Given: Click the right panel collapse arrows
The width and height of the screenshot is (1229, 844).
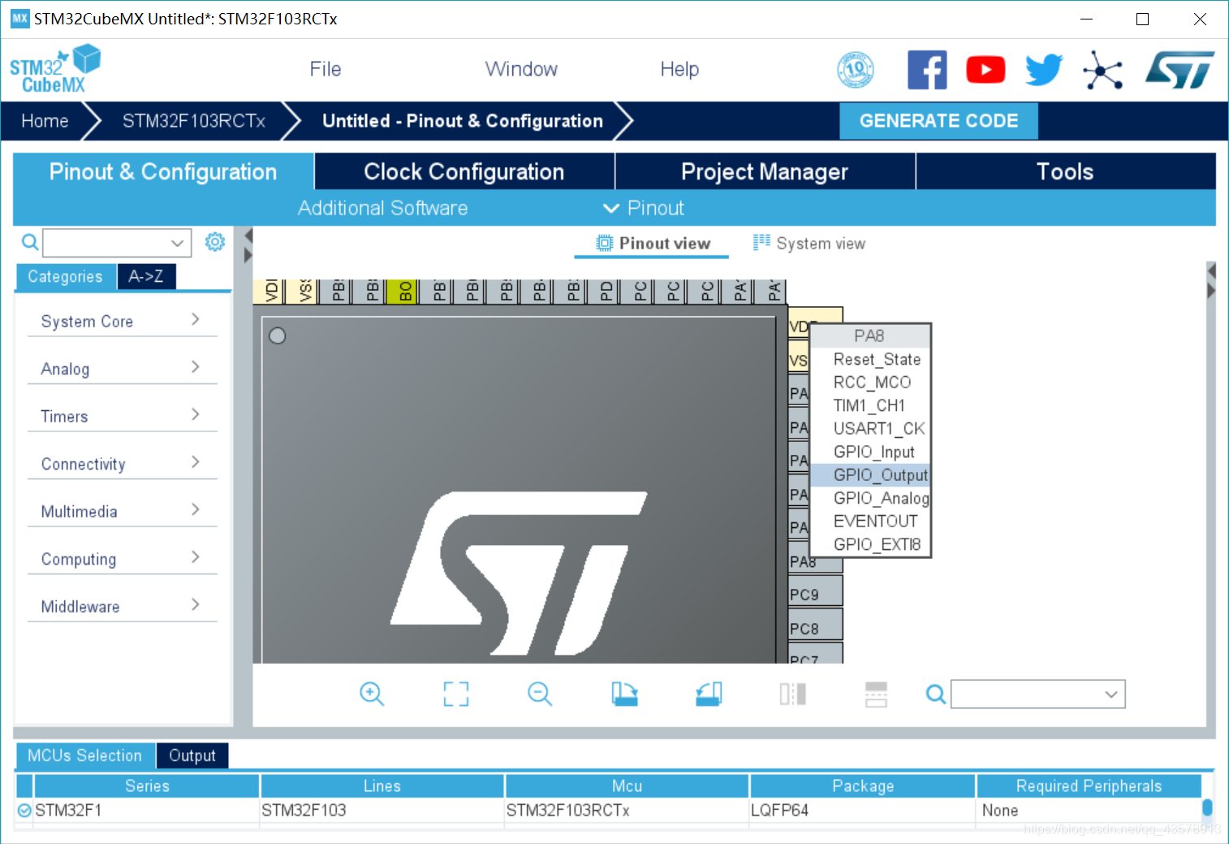Looking at the screenshot, I should pos(1211,280).
